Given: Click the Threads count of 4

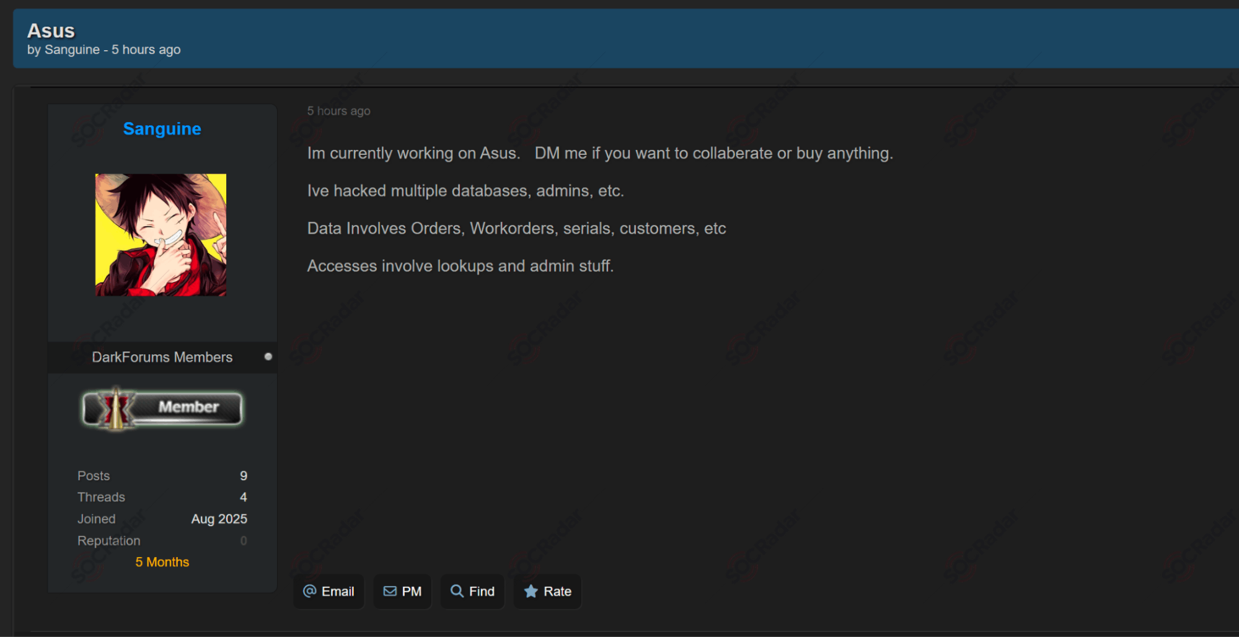Looking at the screenshot, I should tap(244, 497).
